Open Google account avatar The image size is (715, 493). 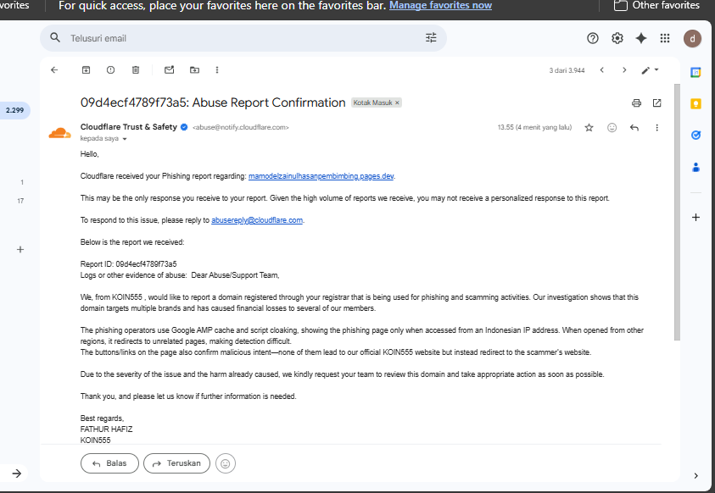pyautogui.click(x=692, y=38)
